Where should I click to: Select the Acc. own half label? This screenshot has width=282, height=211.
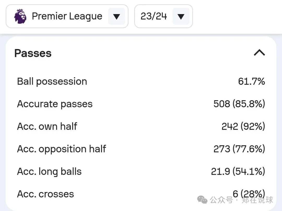[x=47, y=126]
